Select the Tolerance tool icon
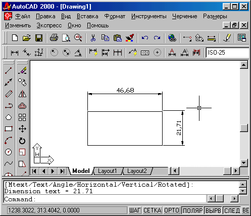The height and width of the screenshot is (216, 251). tap(145, 53)
